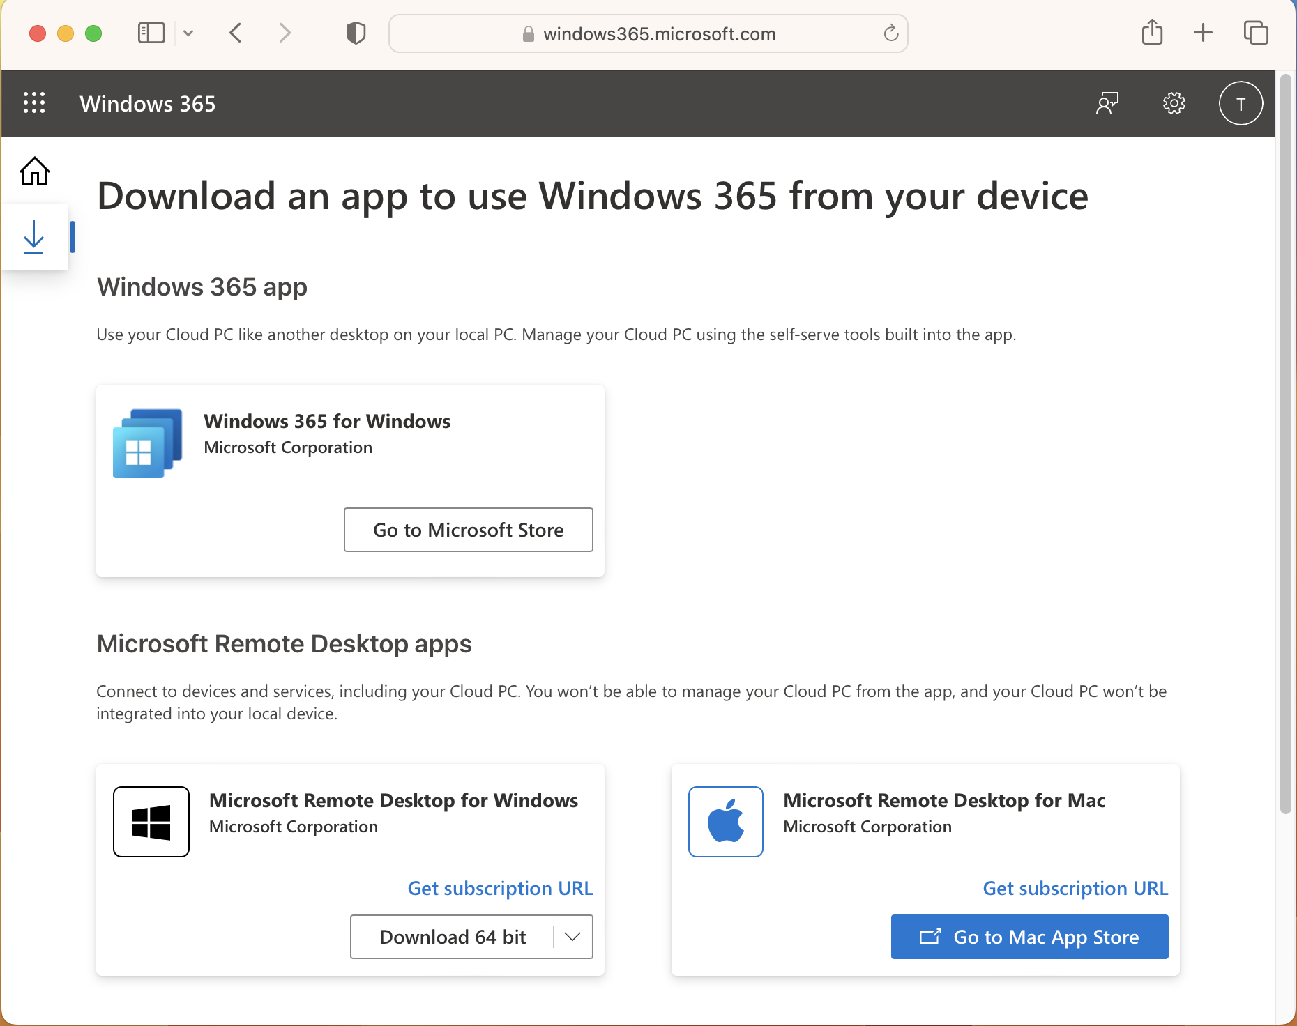Click Go to Mac App Store button
Image resolution: width=1297 pixels, height=1026 pixels.
(1030, 937)
